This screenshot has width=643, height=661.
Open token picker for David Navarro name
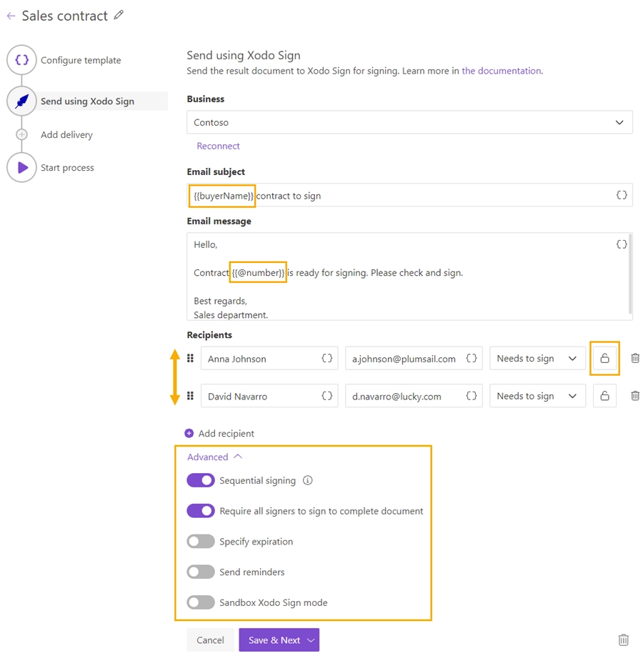click(327, 396)
